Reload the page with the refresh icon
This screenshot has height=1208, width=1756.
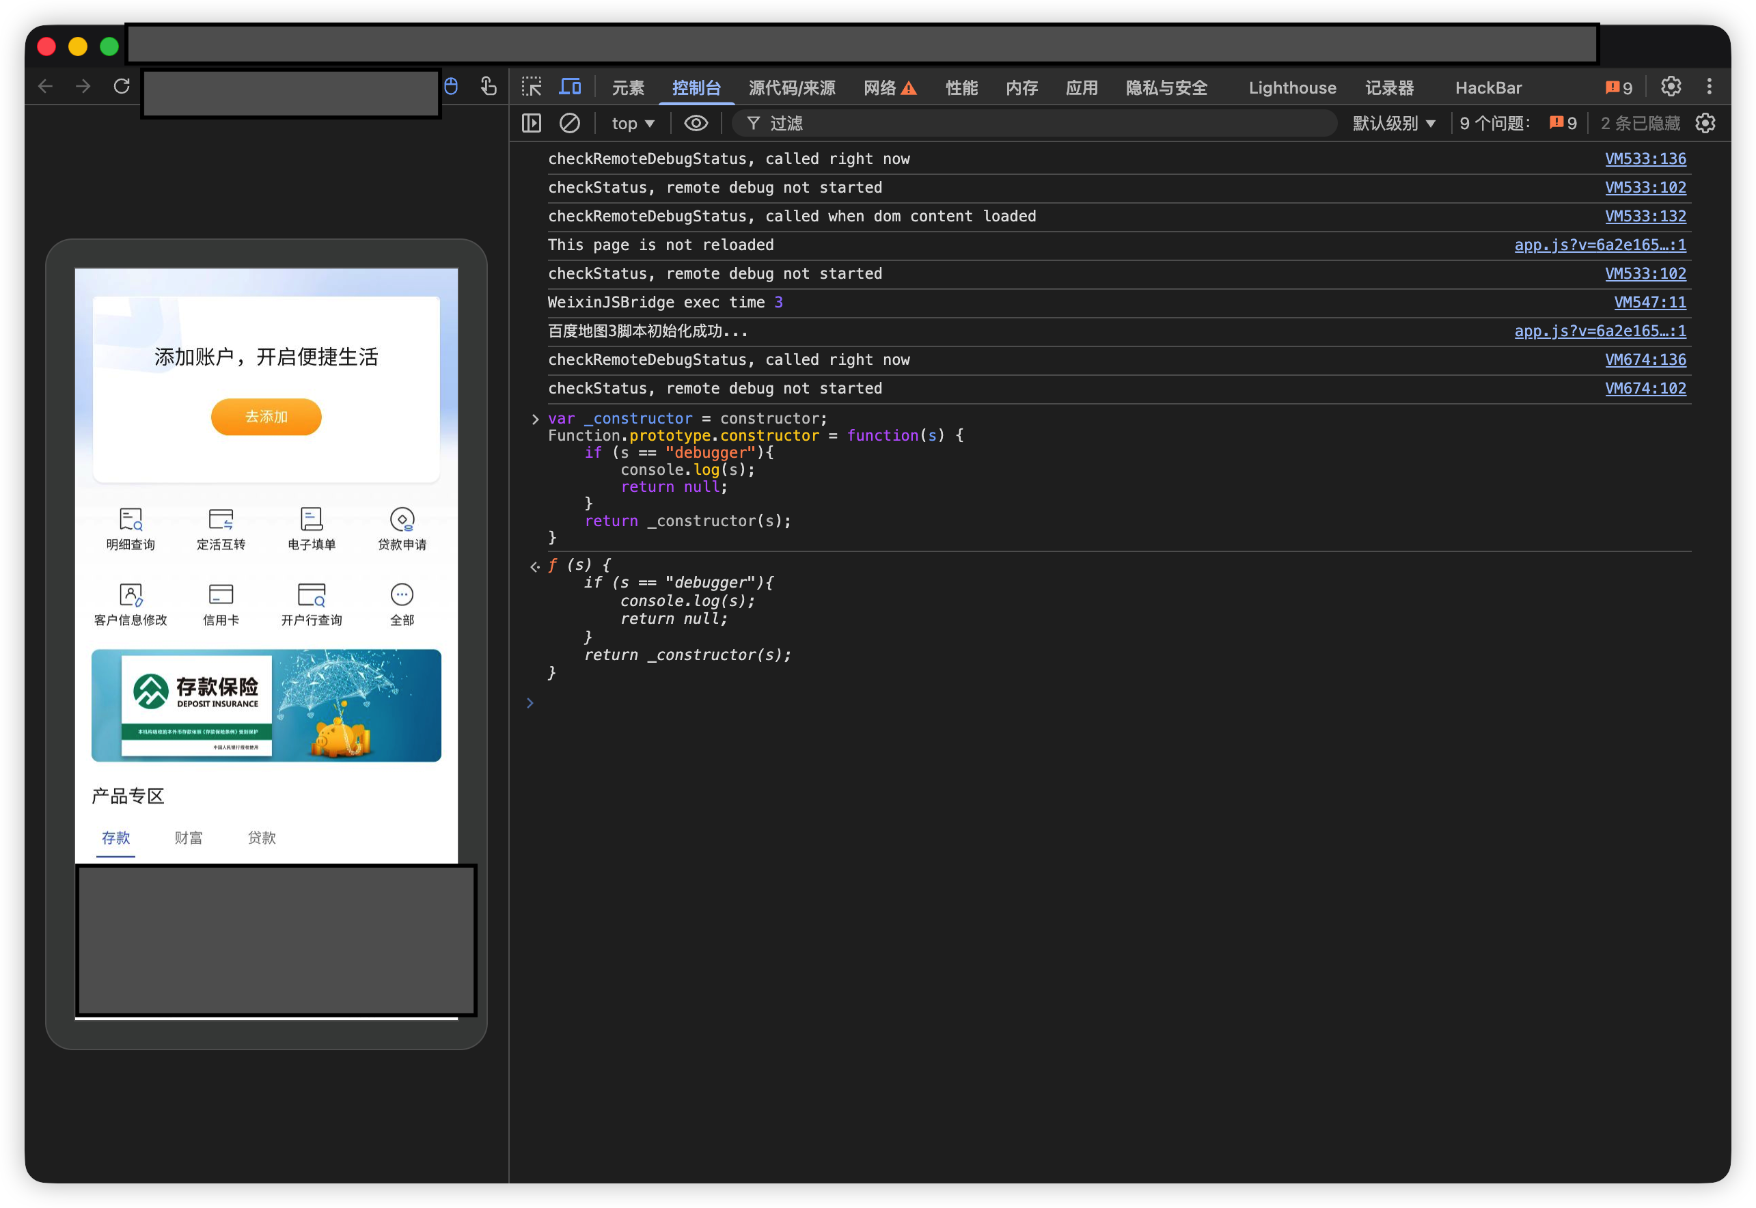[122, 86]
